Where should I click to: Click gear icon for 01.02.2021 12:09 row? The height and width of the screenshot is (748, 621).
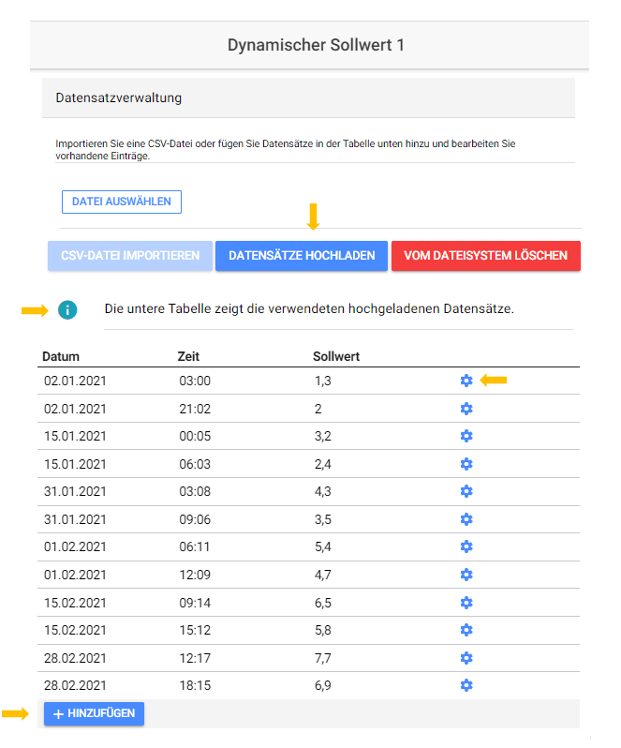(x=466, y=575)
